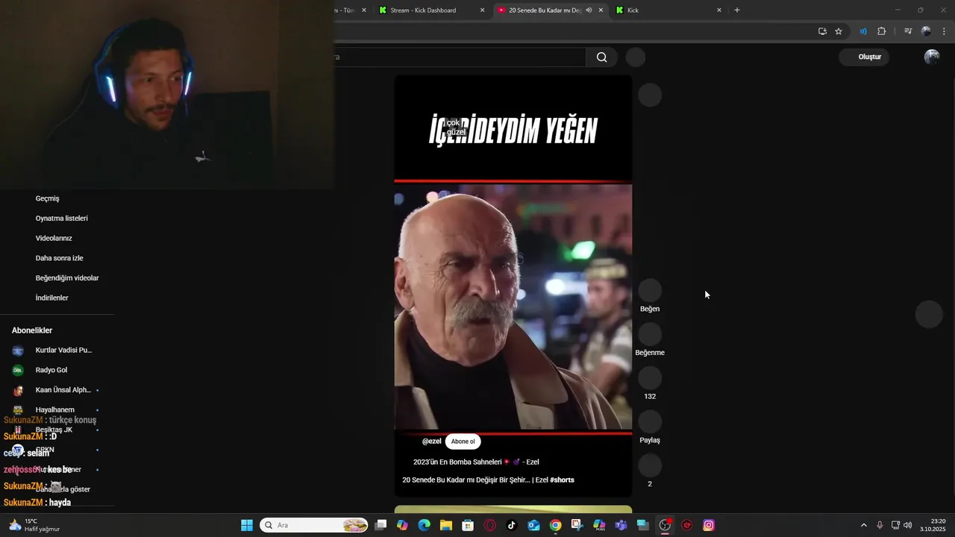The height and width of the screenshot is (537, 955).
Task: Open Google Chrome from the taskbar
Action: click(x=556, y=525)
